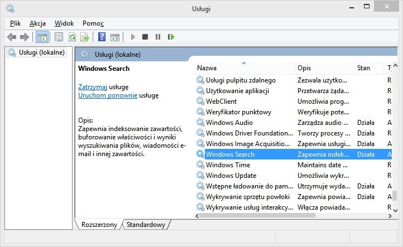Image resolution: width=403 pixels, height=247 pixels.
Task: Select the Windows Driver Foundation service
Action: (250, 133)
